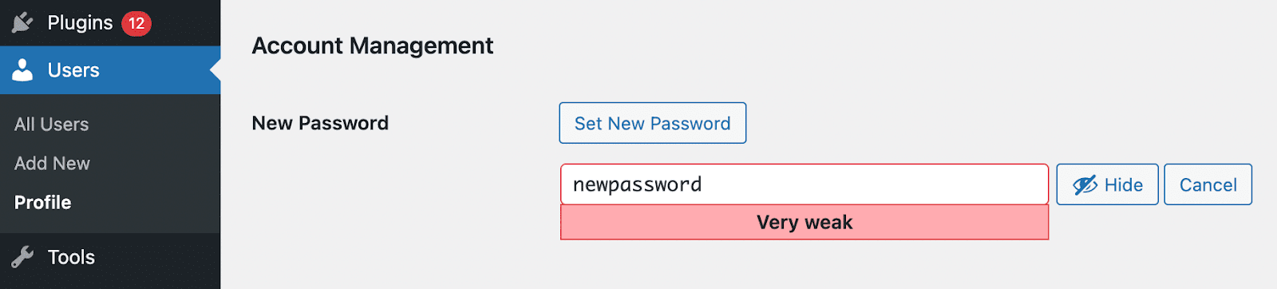Click the Account Management heading
The height and width of the screenshot is (289, 1277).
[x=373, y=46]
